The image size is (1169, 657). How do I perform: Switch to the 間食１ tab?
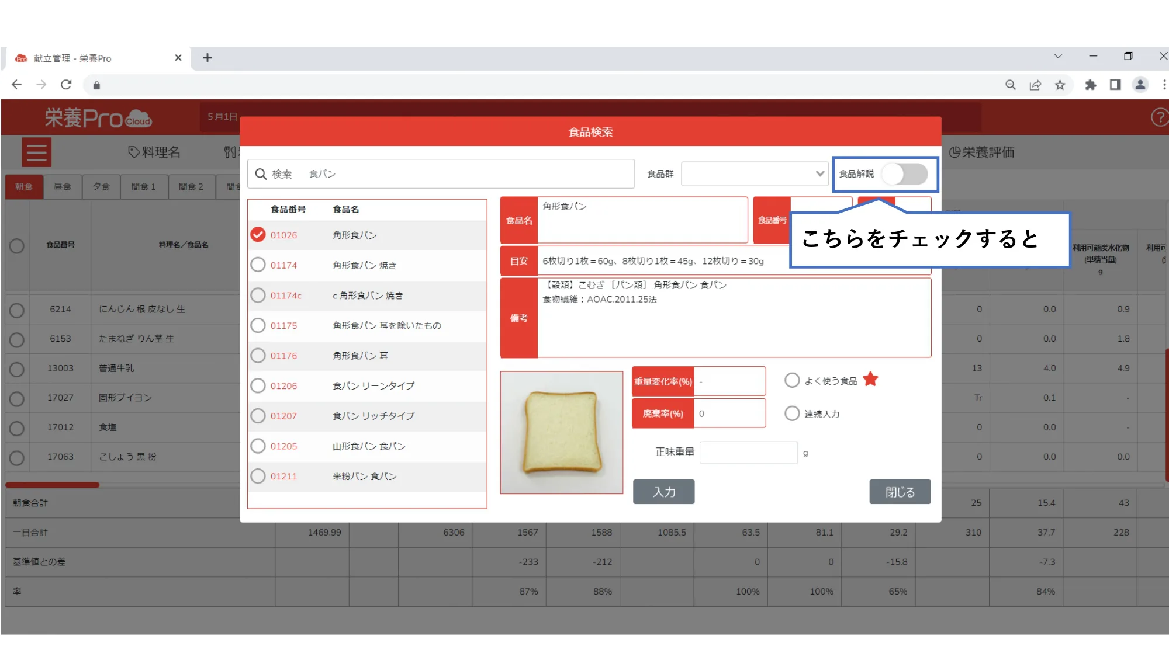click(144, 187)
